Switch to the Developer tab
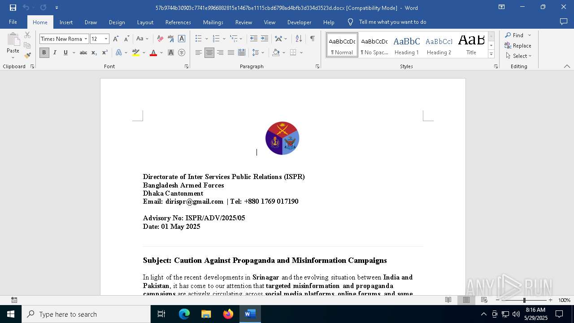The image size is (574, 323). 299,22
